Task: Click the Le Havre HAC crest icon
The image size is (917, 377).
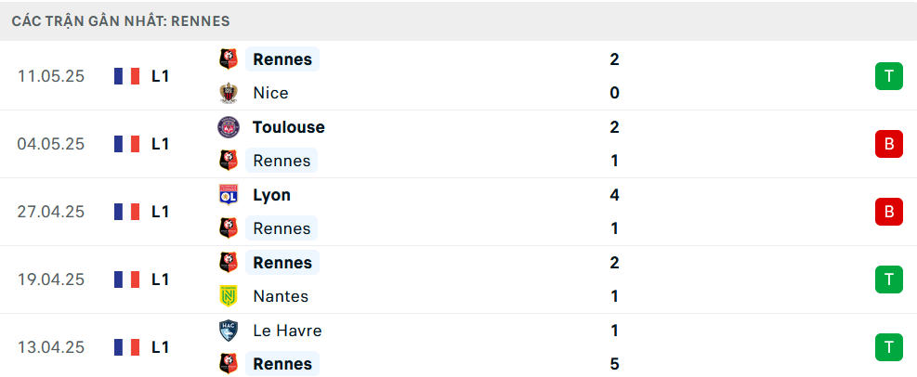Action: pyautogui.click(x=228, y=331)
